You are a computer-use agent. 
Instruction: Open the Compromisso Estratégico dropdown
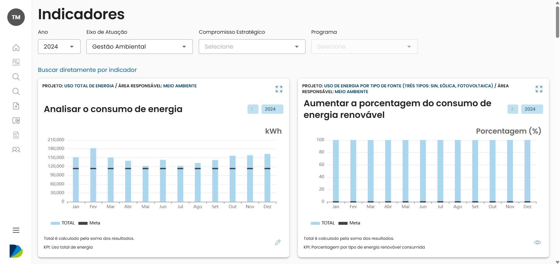[x=252, y=47]
